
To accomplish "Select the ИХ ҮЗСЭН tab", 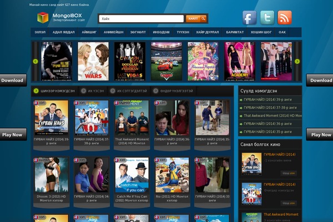I will point(93,91).
